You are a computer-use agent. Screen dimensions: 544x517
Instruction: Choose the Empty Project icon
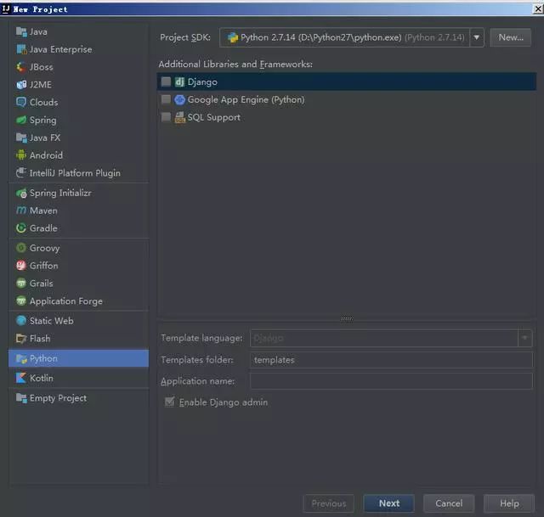21,398
